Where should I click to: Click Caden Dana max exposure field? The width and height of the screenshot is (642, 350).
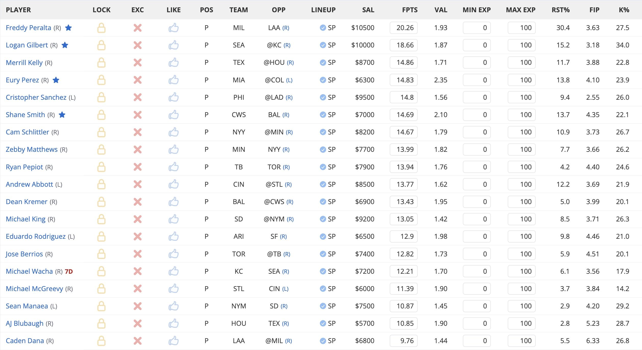521,341
